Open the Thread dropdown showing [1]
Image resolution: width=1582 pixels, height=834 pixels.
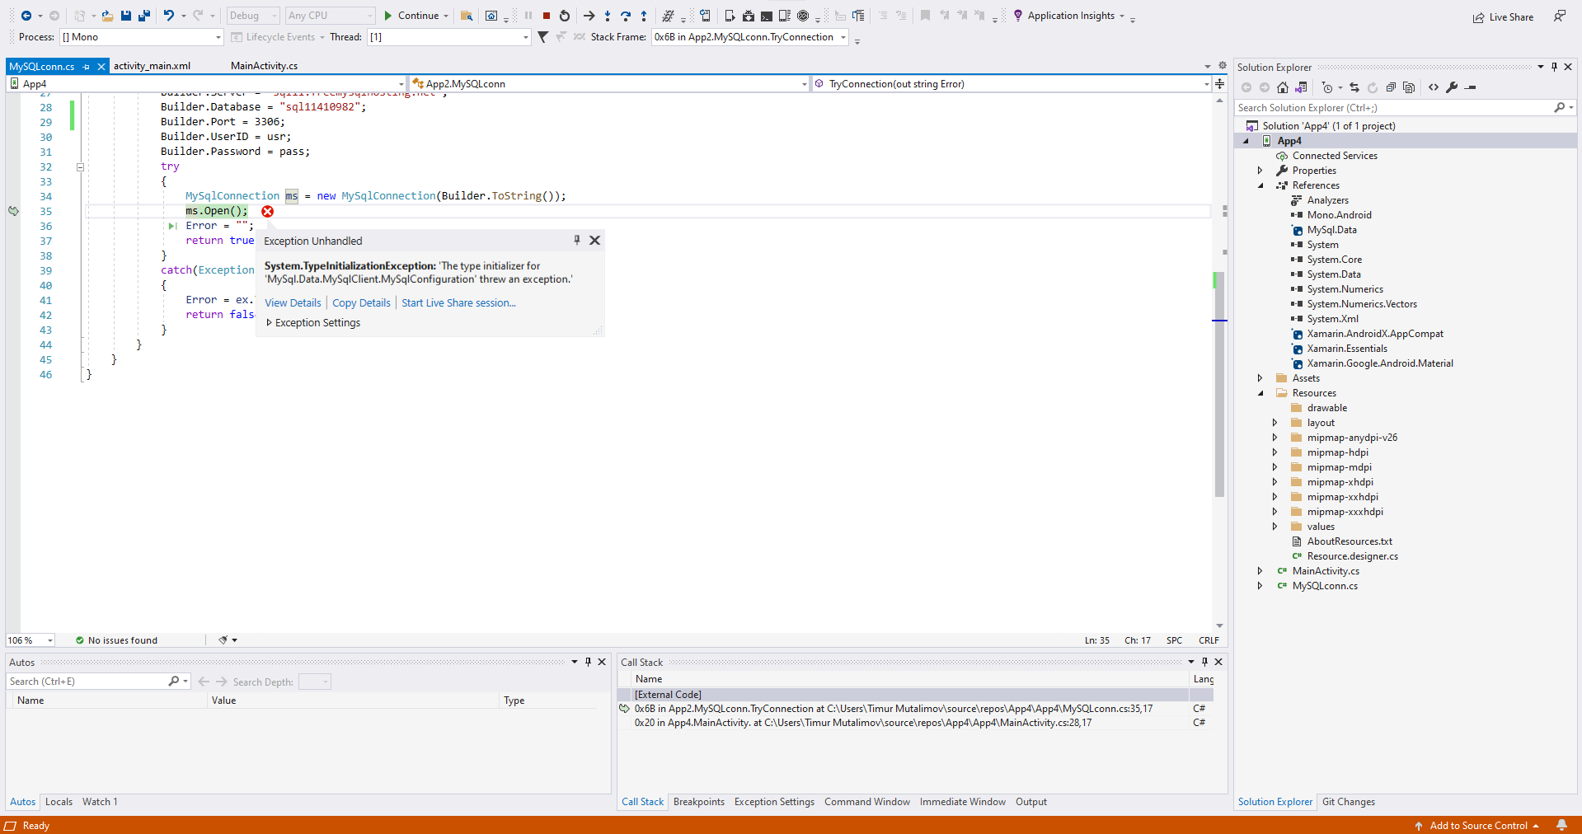pyautogui.click(x=449, y=37)
